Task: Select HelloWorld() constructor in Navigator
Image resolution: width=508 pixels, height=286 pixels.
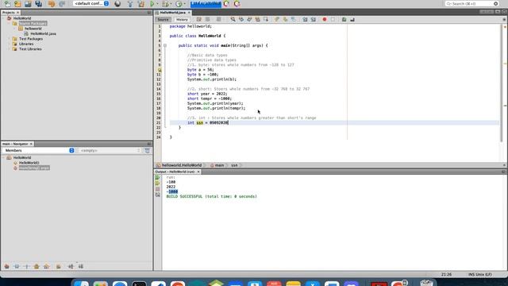Action: [29, 163]
